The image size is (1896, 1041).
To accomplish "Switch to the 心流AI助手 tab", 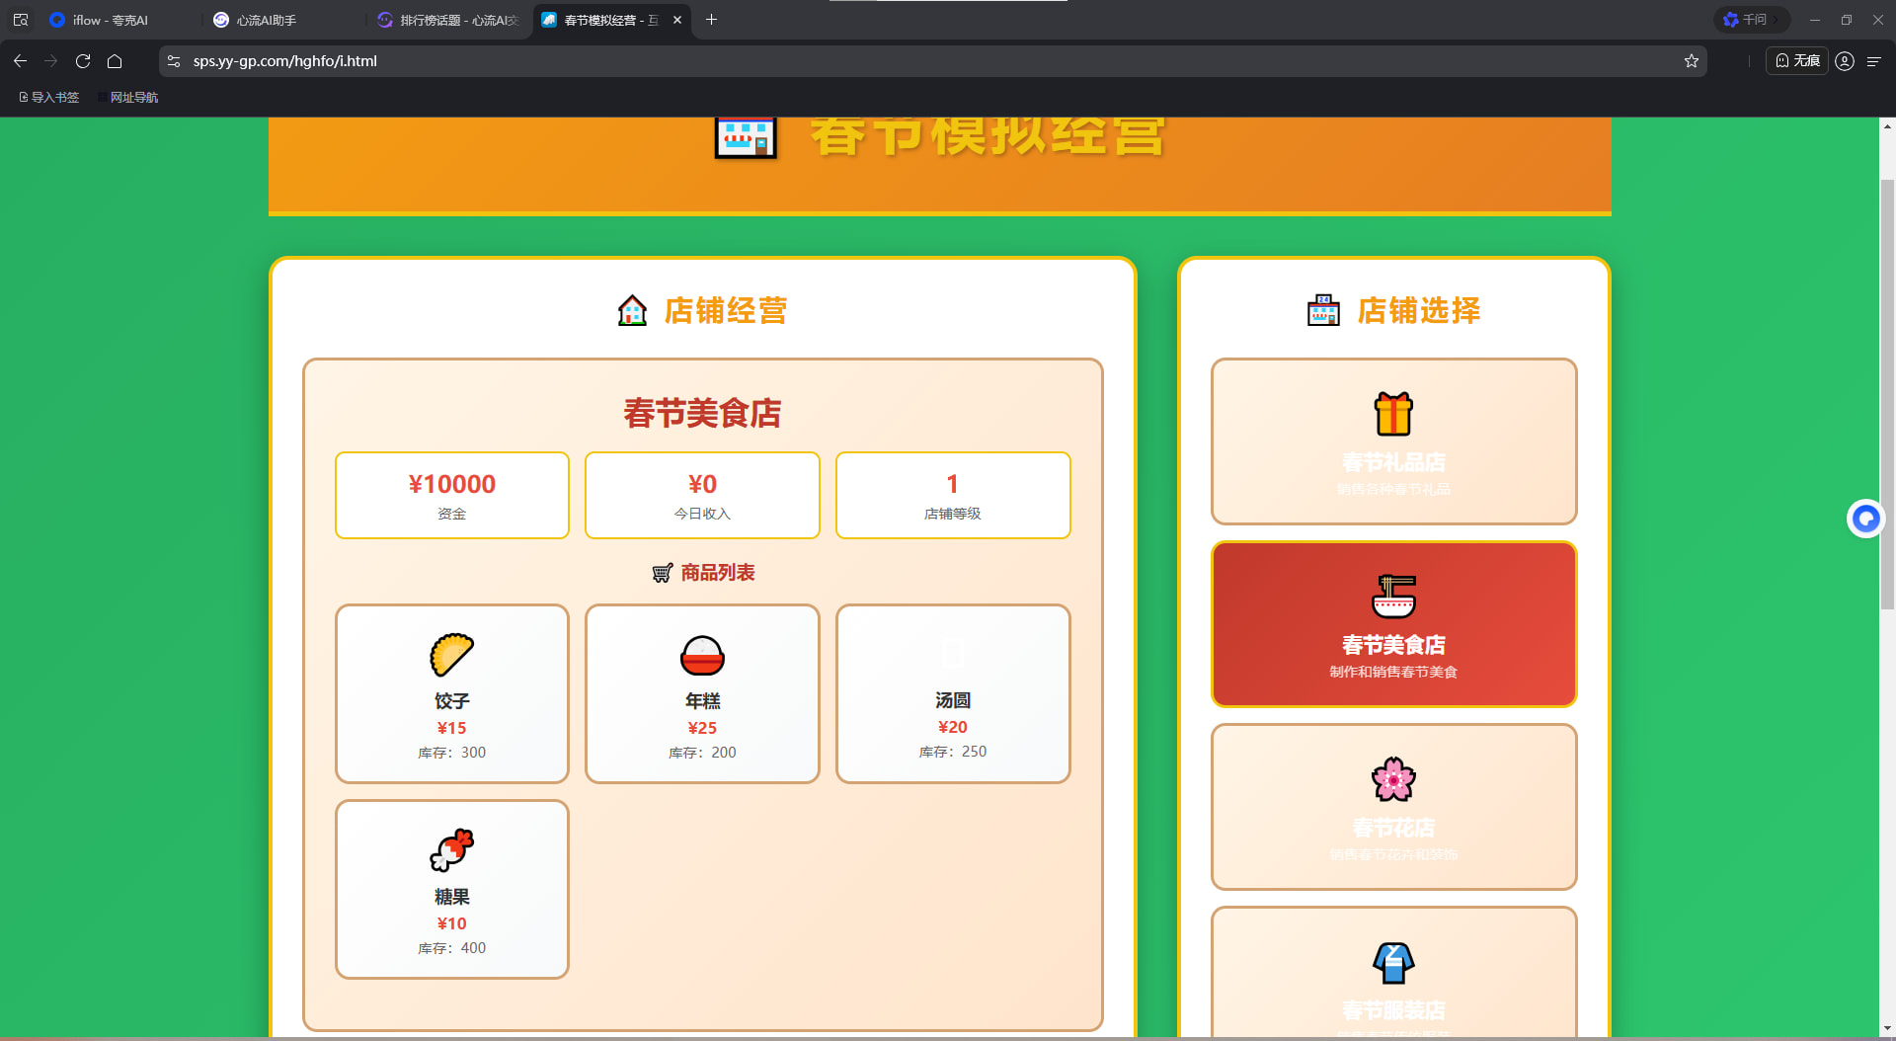I will [267, 20].
